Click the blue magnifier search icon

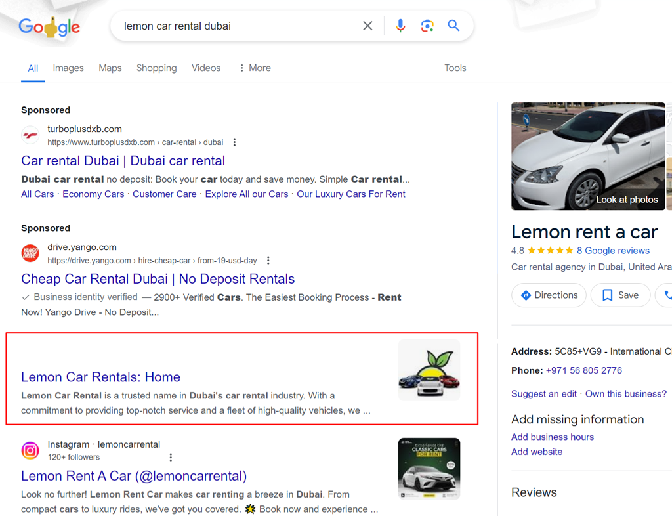pos(453,26)
